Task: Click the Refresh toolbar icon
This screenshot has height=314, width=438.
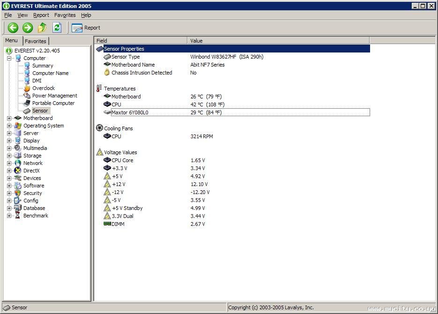Action: [x=57, y=28]
